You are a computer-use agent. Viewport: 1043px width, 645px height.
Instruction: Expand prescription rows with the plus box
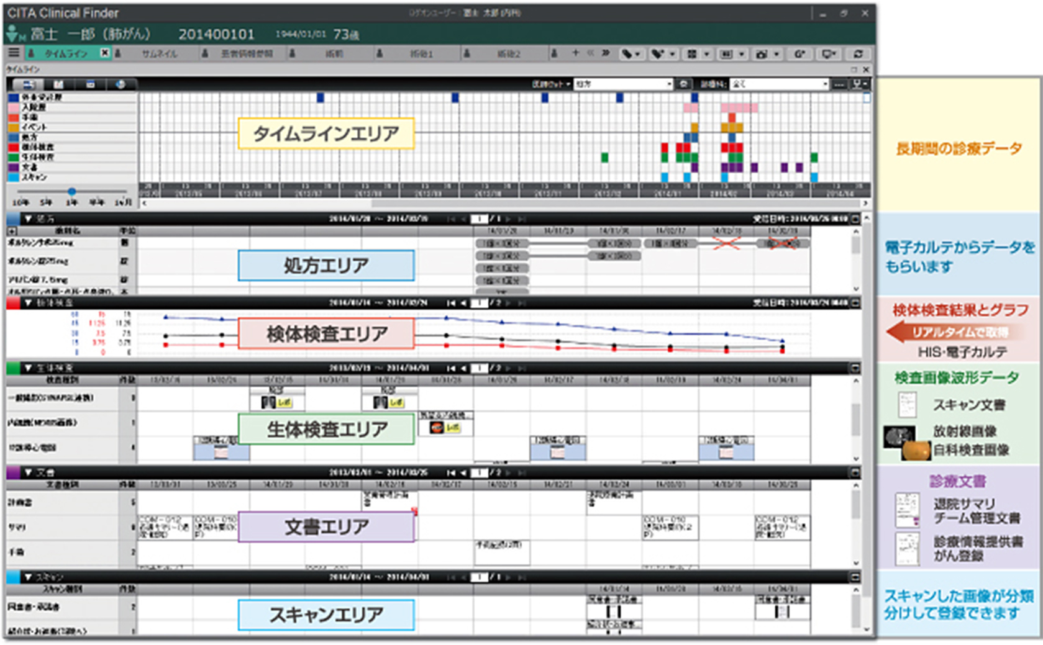(12, 231)
